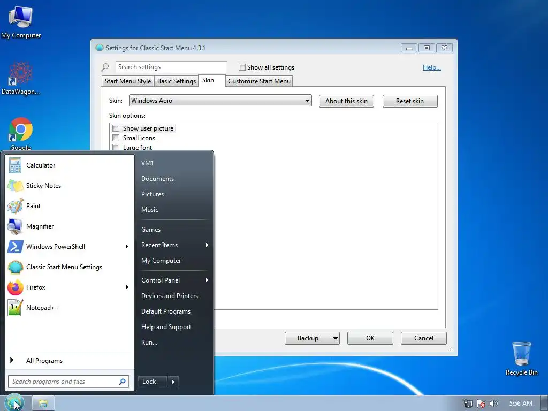Open Notepad++ from the start menu
Image resolution: width=548 pixels, height=411 pixels.
coord(69,308)
